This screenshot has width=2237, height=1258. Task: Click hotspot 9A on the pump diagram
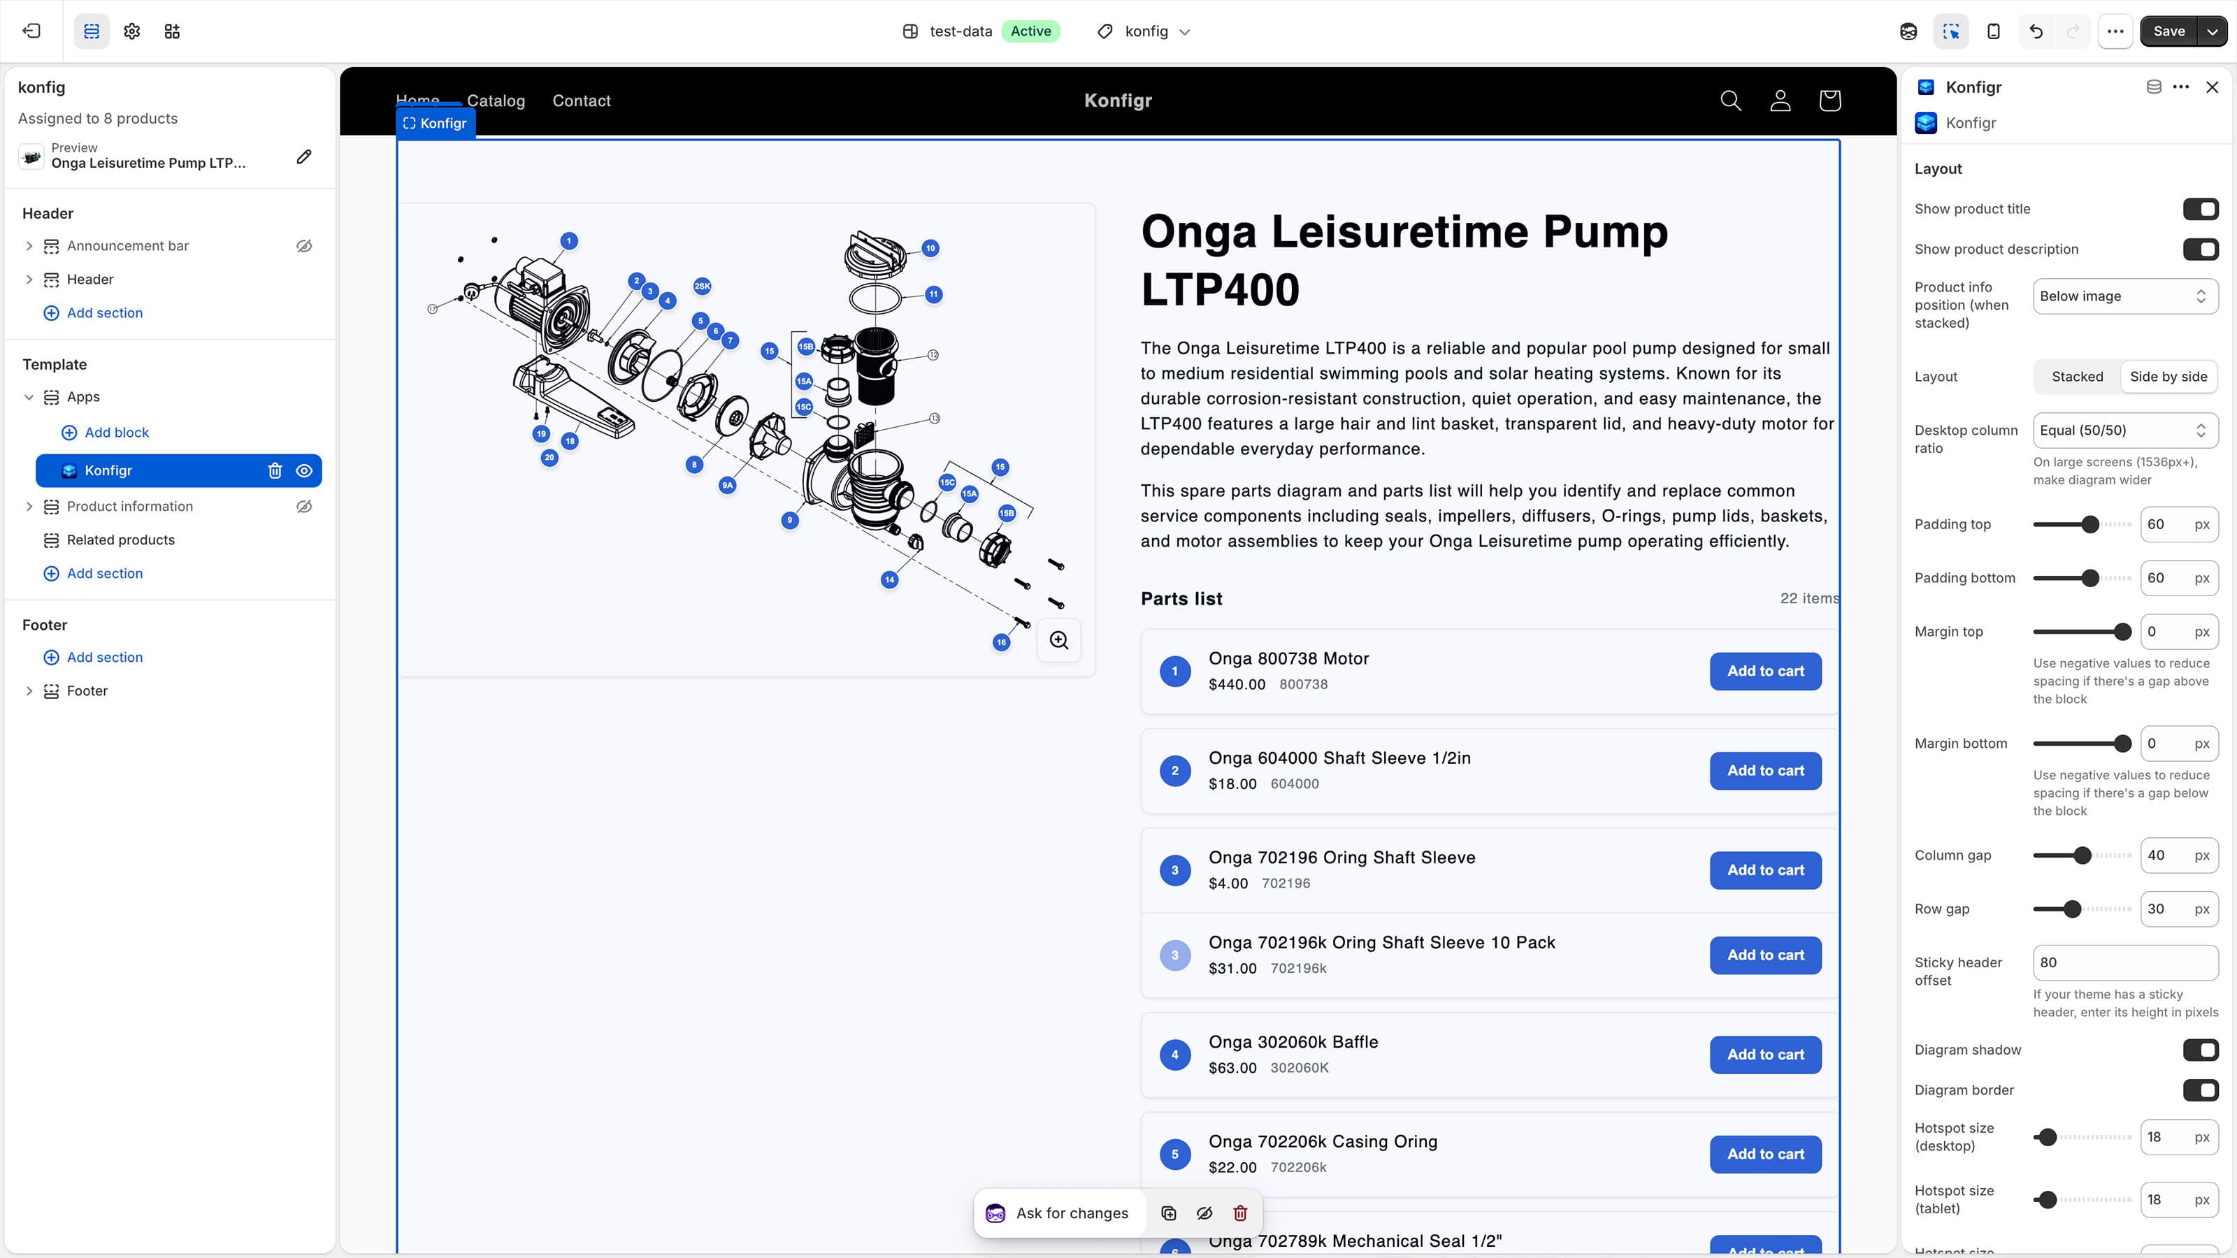(727, 485)
